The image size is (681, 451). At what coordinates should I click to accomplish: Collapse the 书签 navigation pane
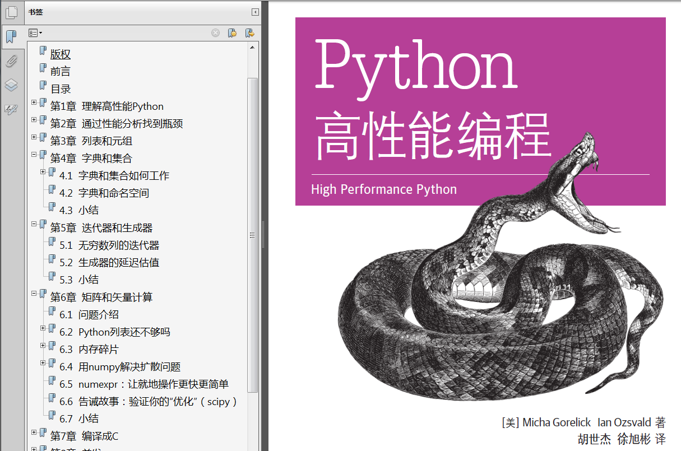(x=256, y=12)
